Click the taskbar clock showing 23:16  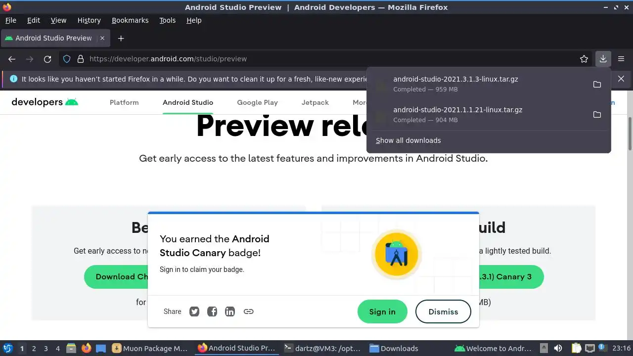click(621, 349)
